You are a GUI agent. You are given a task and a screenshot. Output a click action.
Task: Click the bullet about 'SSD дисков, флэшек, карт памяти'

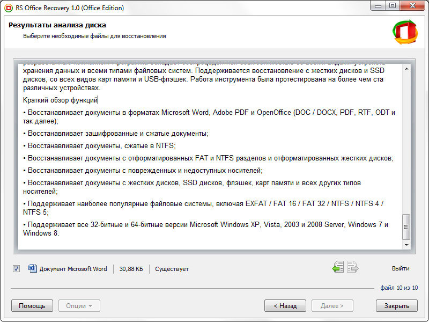pos(192,187)
